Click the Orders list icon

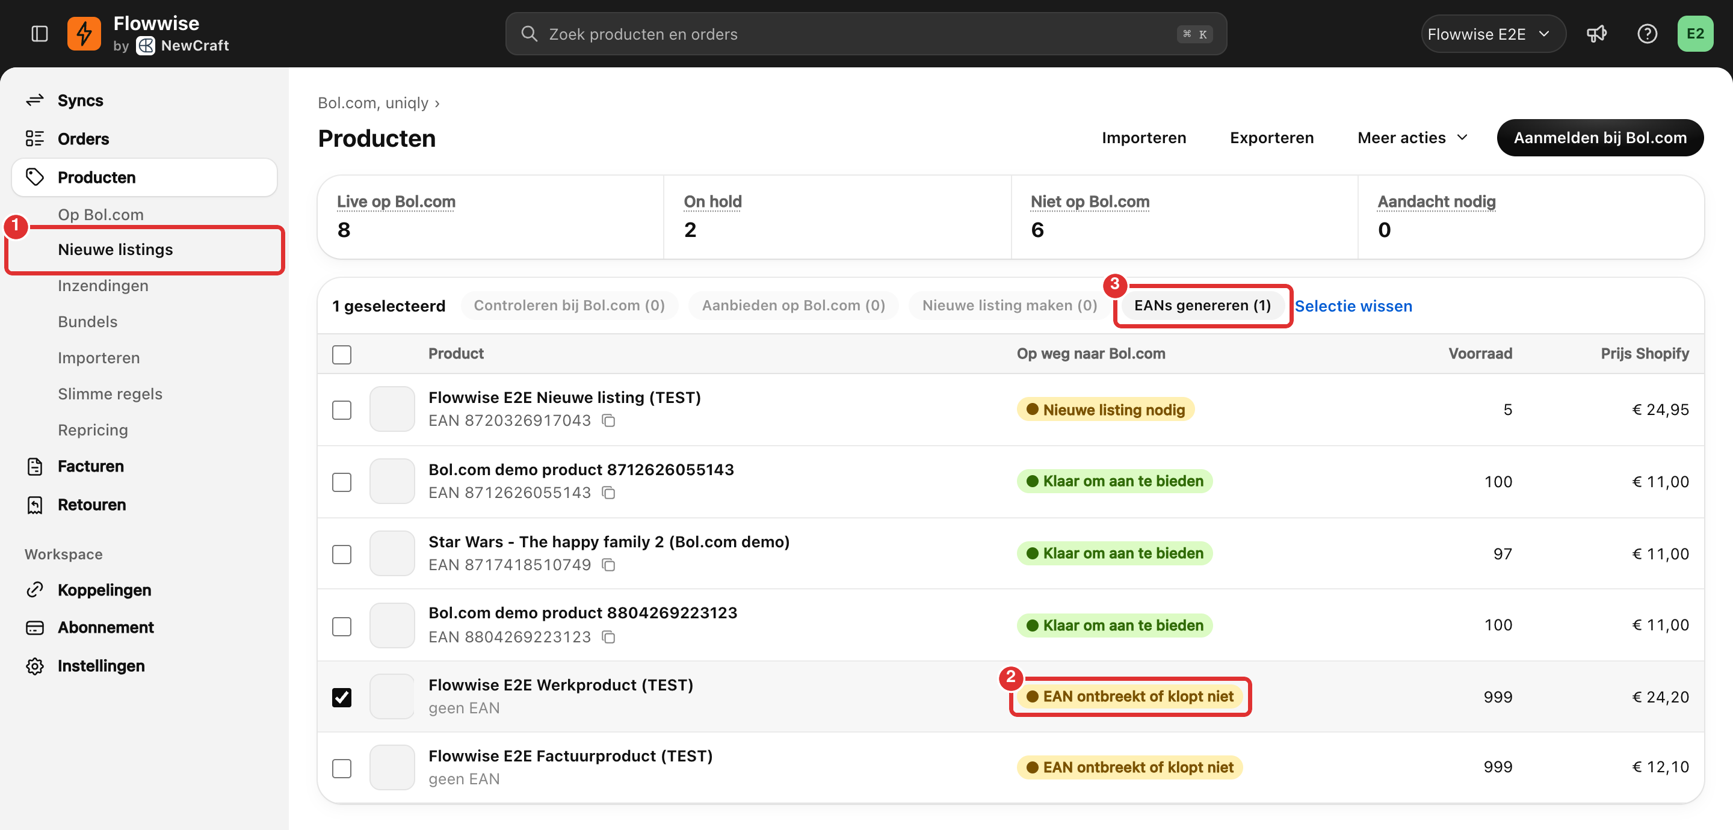coord(35,138)
